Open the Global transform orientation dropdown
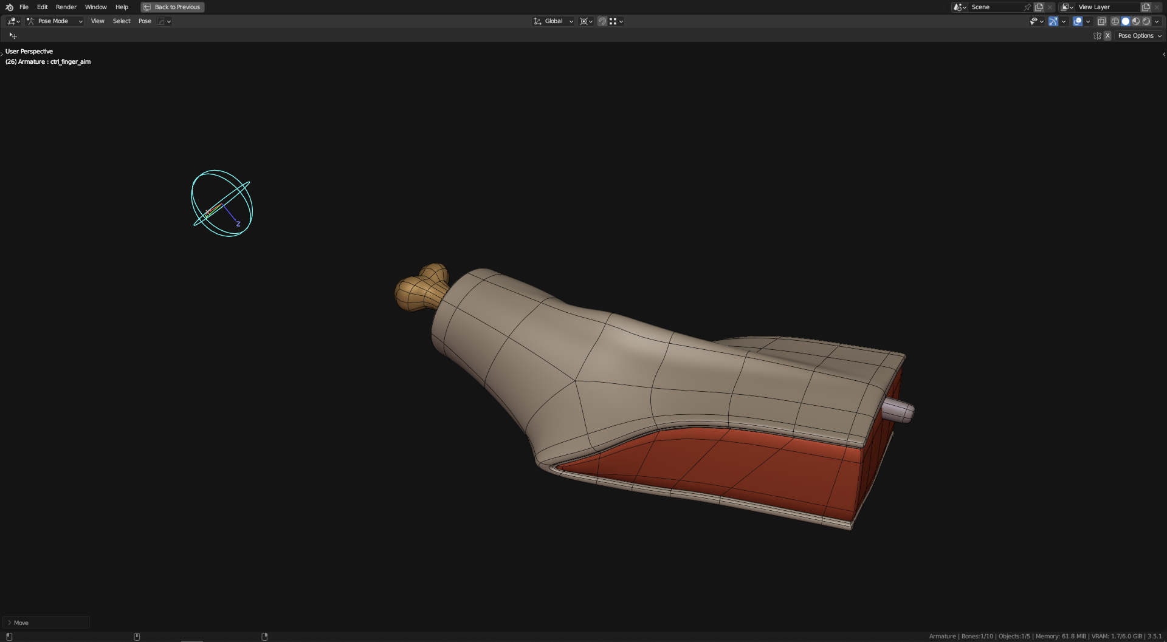This screenshot has height=642, width=1167. point(553,21)
